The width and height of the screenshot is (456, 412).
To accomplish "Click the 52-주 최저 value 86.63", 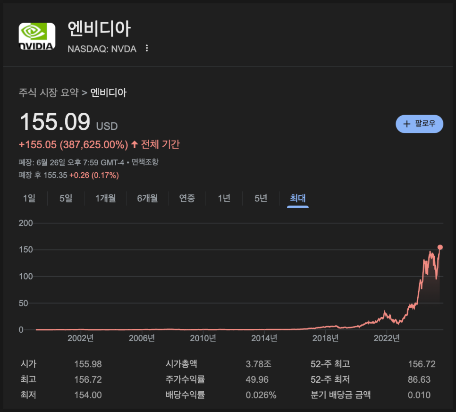I will 419,379.
